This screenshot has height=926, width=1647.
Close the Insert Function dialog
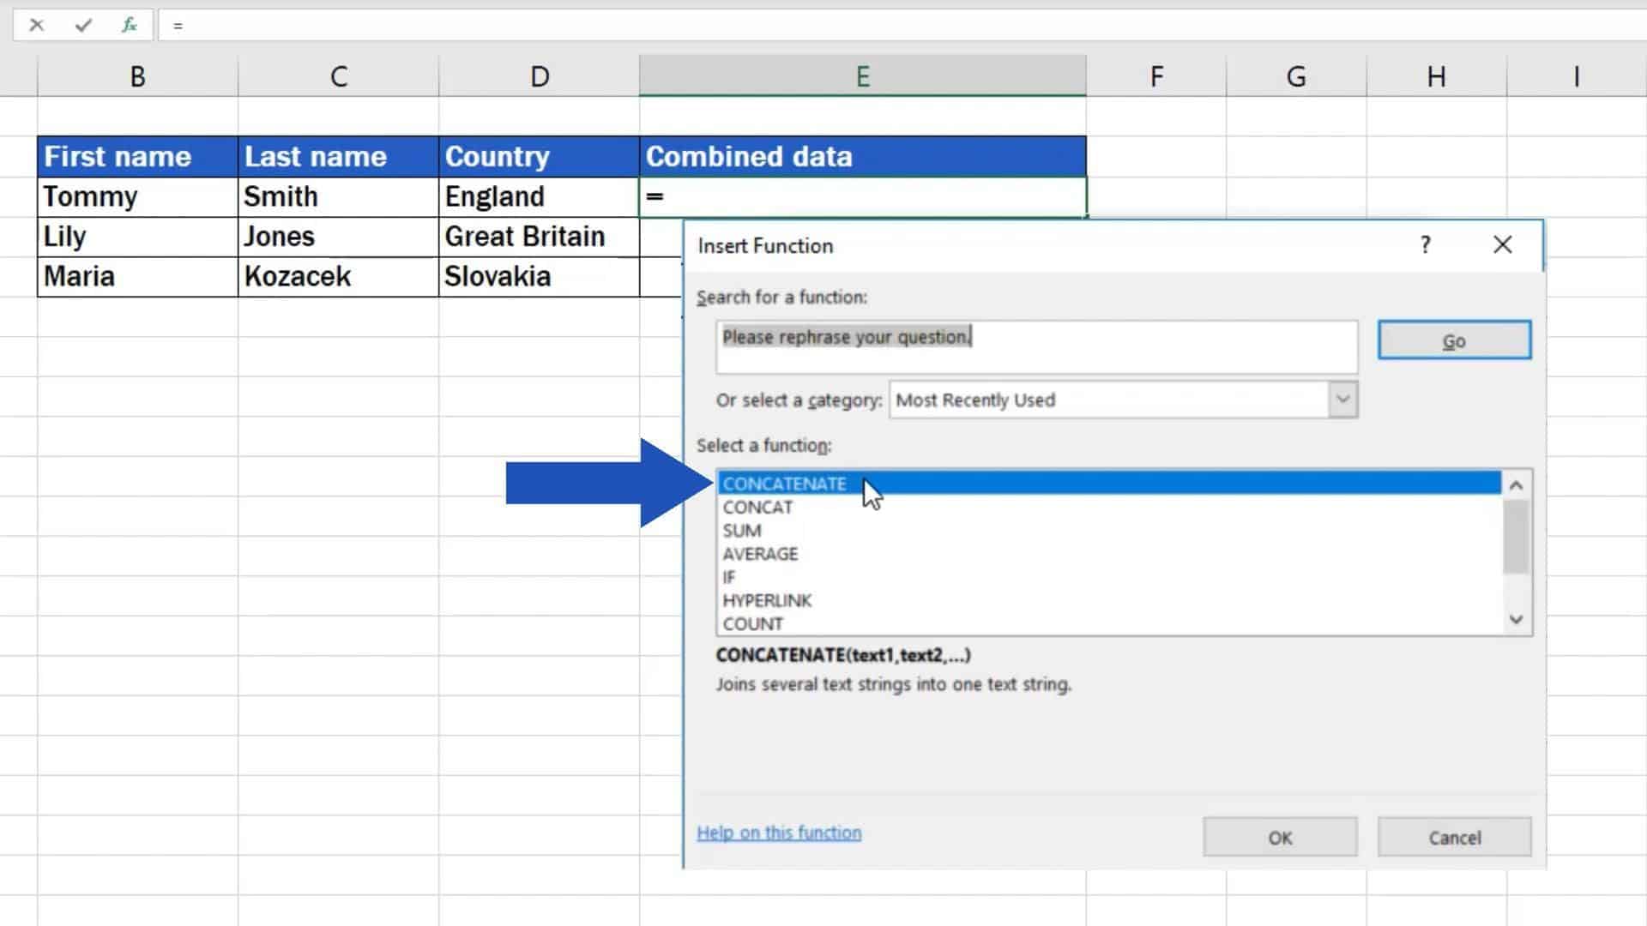1502,245
